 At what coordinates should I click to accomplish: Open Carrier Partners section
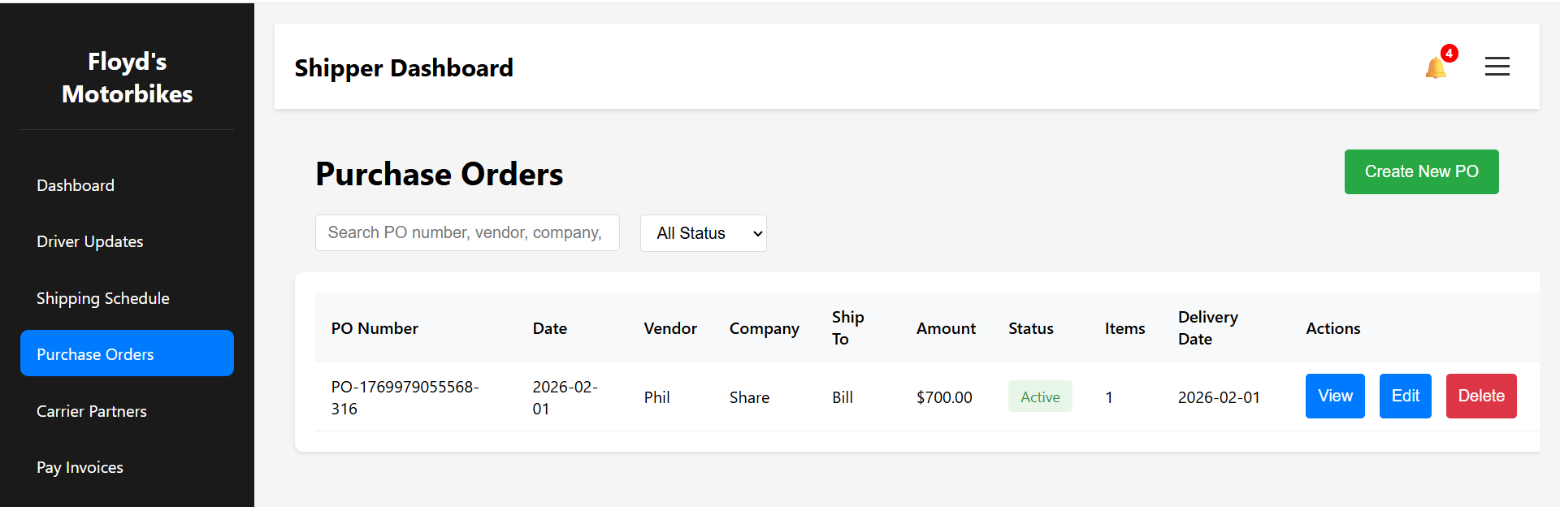click(x=91, y=411)
